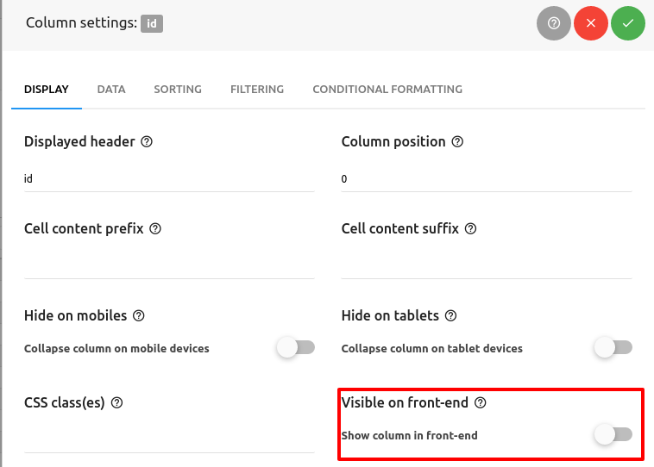Image resolution: width=654 pixels, height=467 pixels.
Task: Click the gray help button in header
Action: [553, 23]
